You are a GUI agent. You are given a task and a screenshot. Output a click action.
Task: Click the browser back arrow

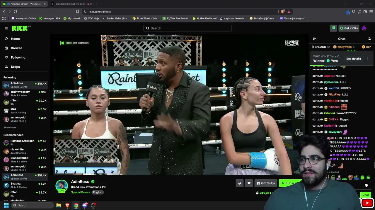4,12
